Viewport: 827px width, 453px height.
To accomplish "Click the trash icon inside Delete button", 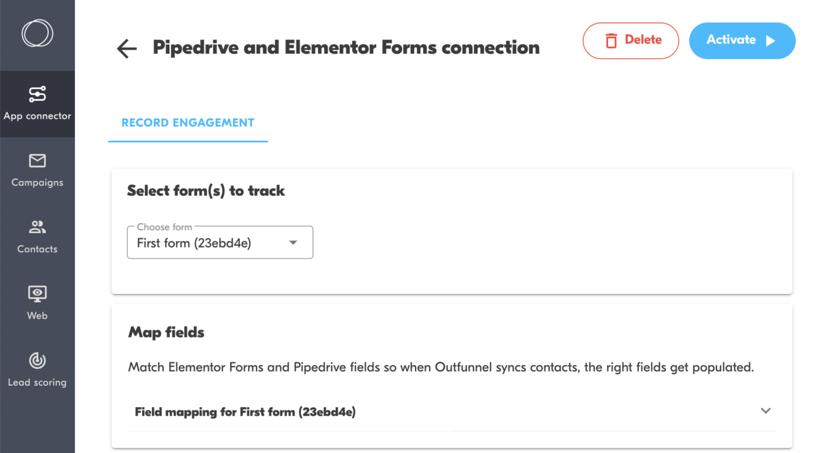I will [611, 41].
